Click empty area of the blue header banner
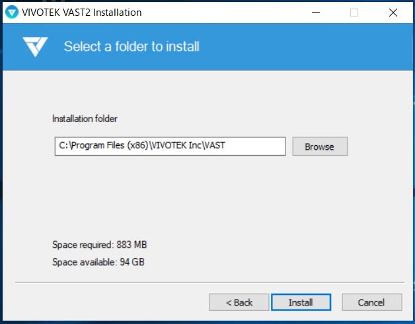 (x=305, y=46)
